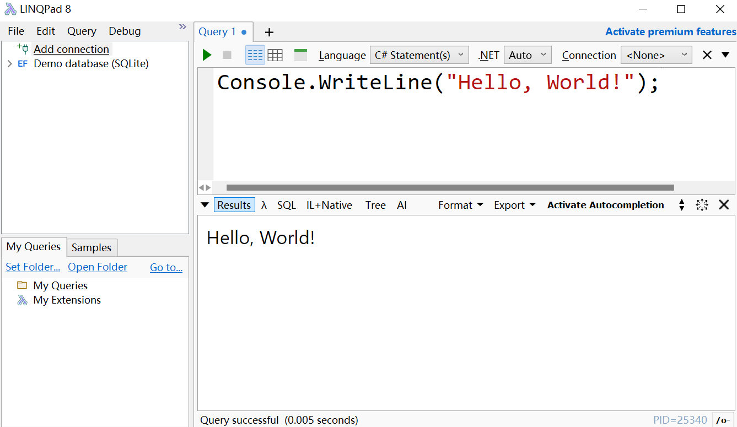
Task: Click Activate premium features link
Action: pos(671,32)
